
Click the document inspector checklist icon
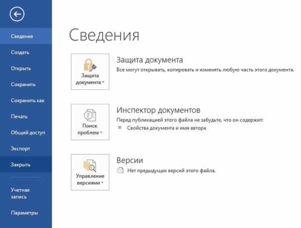(90, 116)
